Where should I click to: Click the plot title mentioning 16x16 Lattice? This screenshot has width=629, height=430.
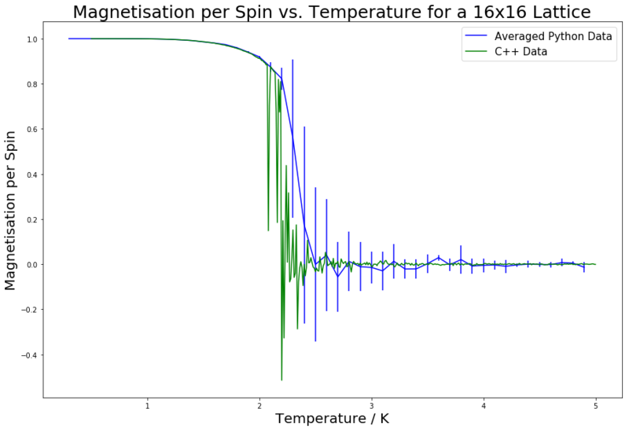tap(331, 12)
